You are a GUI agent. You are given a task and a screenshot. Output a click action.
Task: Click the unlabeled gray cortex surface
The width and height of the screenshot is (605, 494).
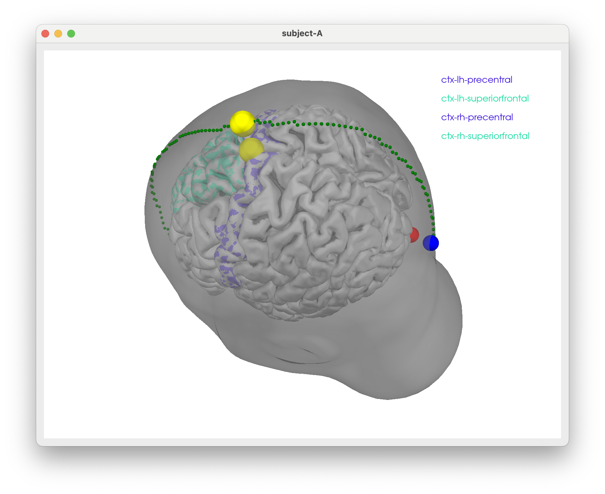(323, 210)
